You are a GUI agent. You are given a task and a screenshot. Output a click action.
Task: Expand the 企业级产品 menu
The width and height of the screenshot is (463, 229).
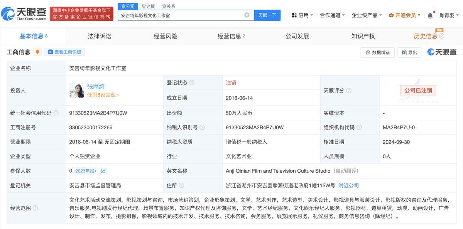pos(367,15)
